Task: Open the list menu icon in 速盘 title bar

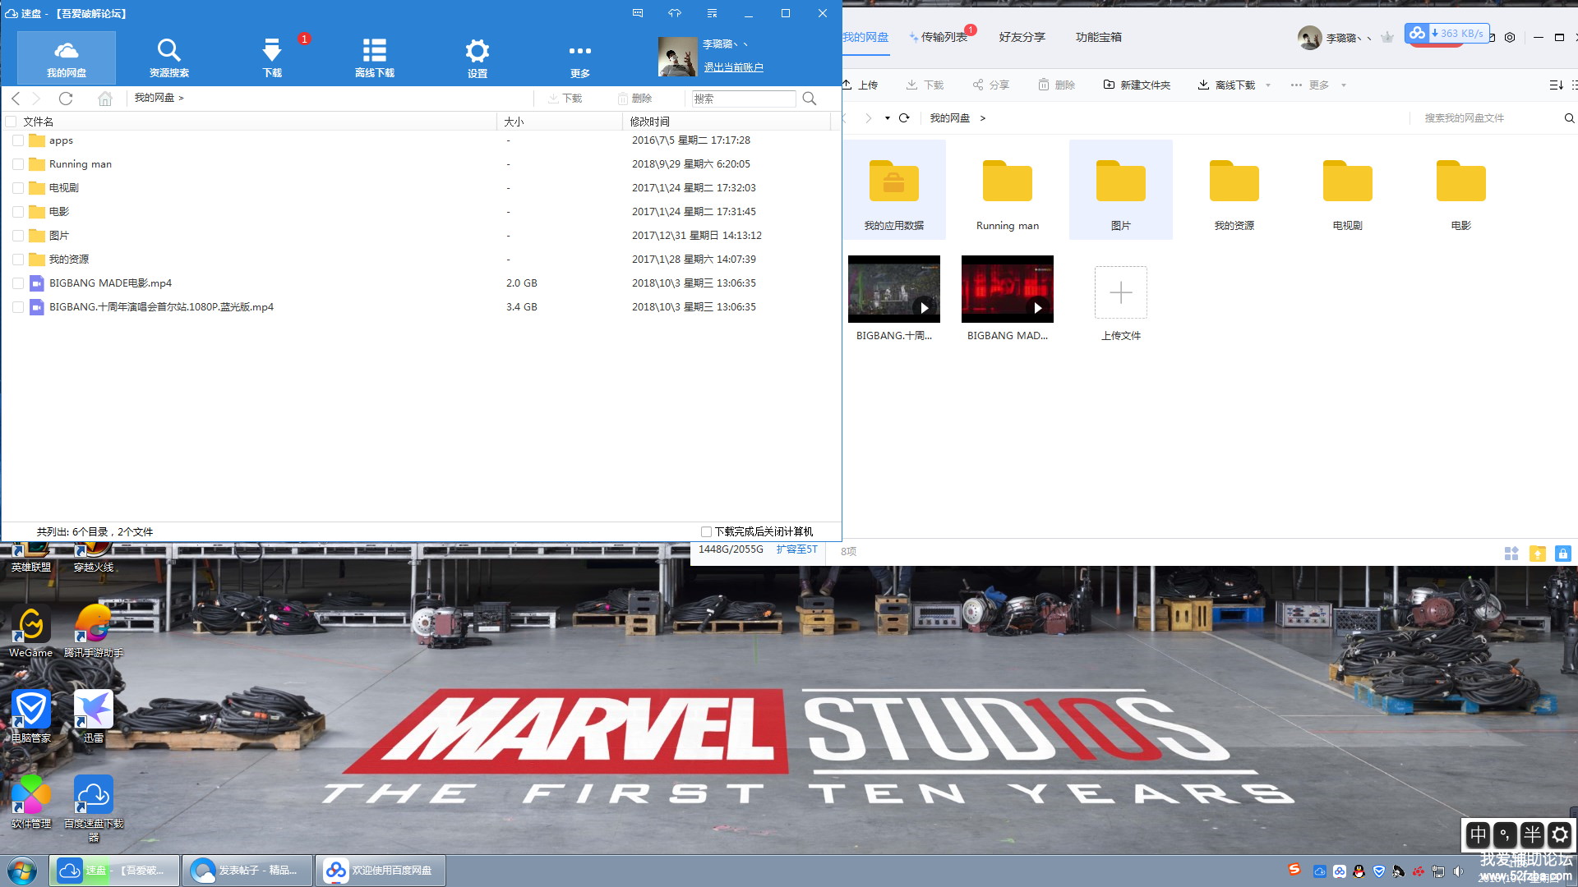Action: pos(712,13)
